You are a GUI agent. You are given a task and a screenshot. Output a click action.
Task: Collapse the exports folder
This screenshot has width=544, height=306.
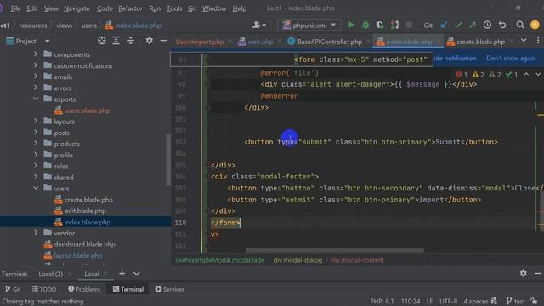[36, 99]
